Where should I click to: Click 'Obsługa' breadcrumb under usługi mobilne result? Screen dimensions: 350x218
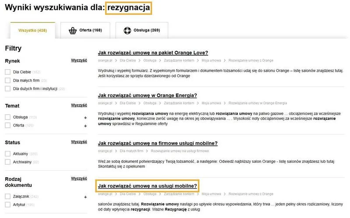[150, 194]
